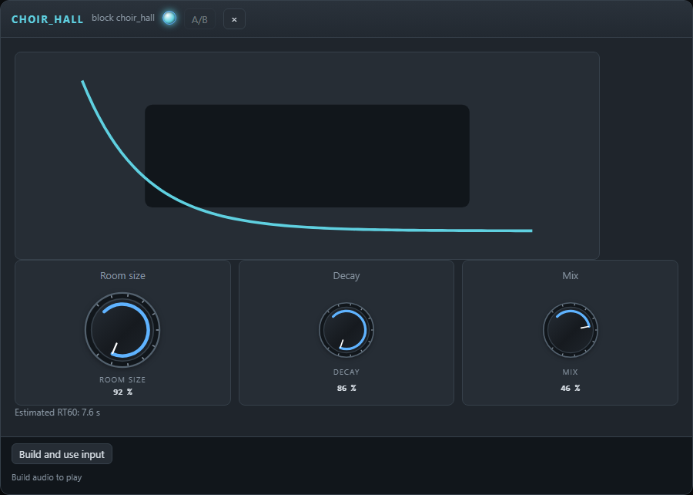Close the choir_hall block panel
This screenshot has height=495, width=693.
pyautogui.click(x=234, y=19)
